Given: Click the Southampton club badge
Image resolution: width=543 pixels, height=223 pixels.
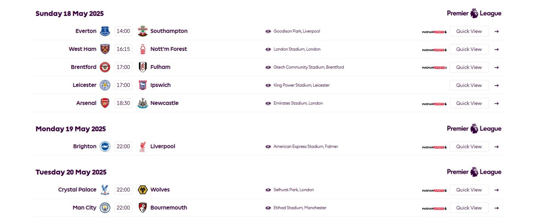Looking at the screenshot, I should (142, 31).
